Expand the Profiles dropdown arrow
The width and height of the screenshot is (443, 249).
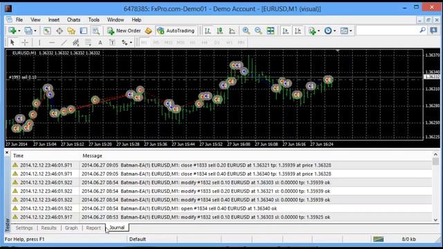(35, 30)
